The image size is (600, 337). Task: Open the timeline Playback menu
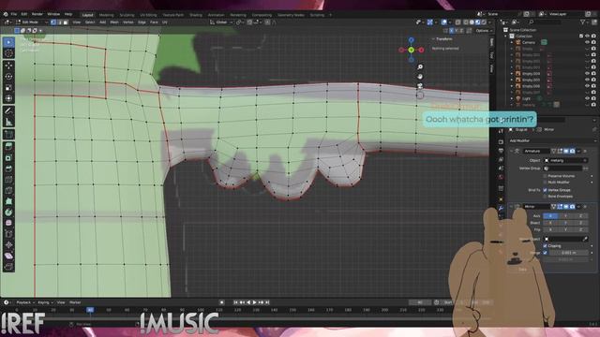[24, 302]
